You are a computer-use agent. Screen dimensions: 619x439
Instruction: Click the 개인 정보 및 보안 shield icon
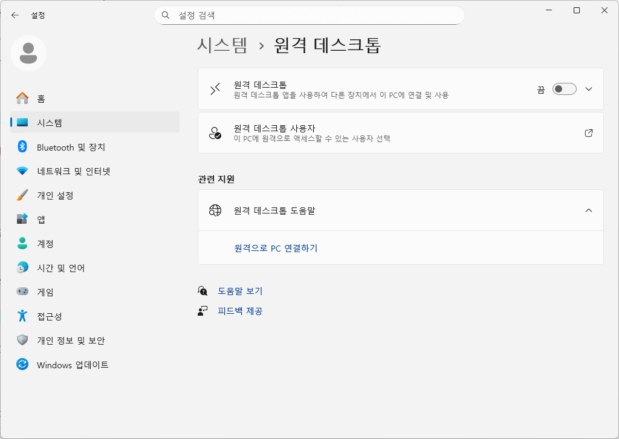click(22, 340)
